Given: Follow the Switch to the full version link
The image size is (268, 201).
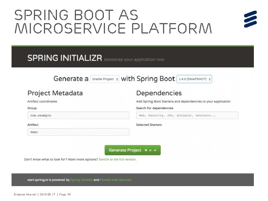Looking at the screenshot, I should [117, 159].
